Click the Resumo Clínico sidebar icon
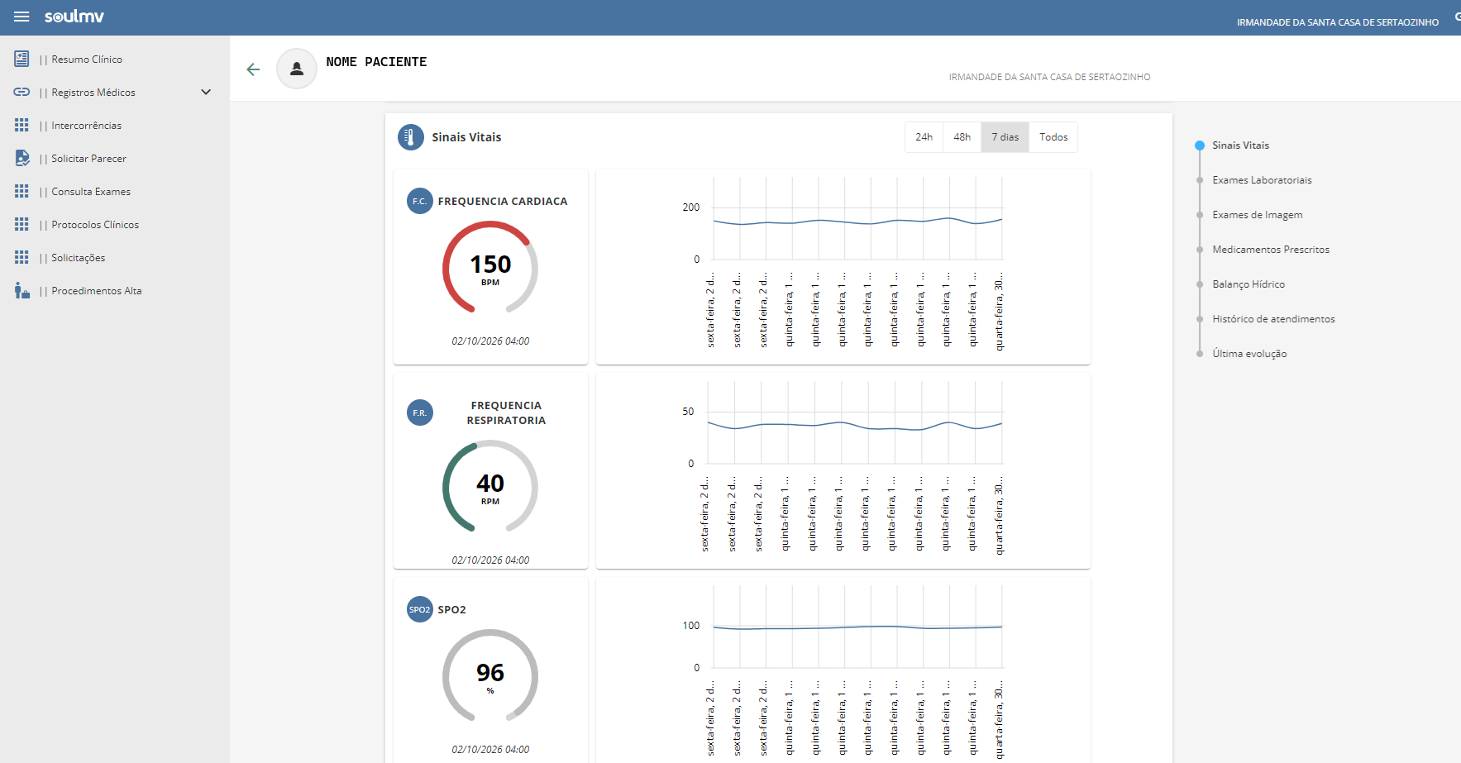 [21, 59]
